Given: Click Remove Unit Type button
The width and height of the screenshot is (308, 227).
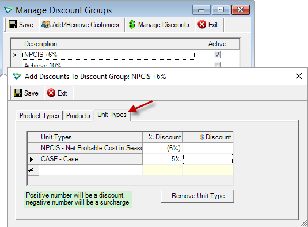Looking at the screenshot, I should point(197,196).
